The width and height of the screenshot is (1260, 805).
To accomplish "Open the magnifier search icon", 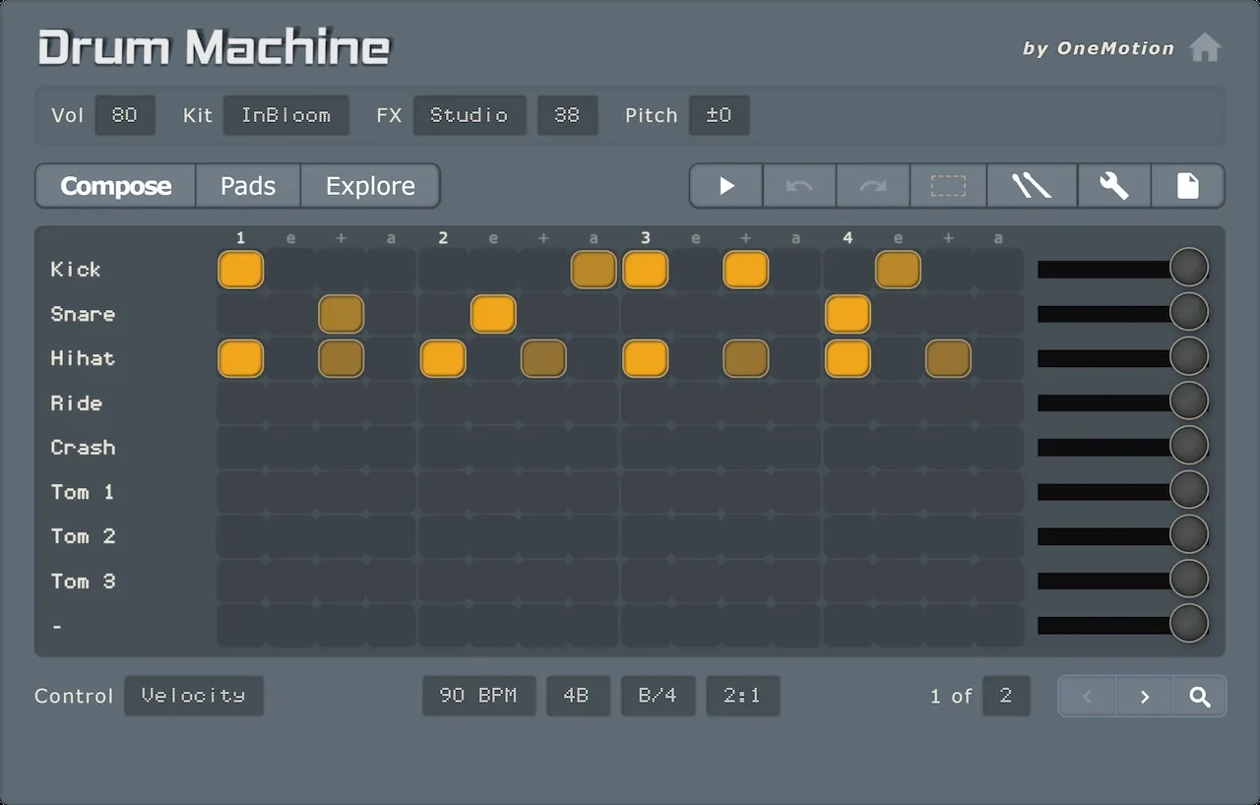I will 1199,697.
